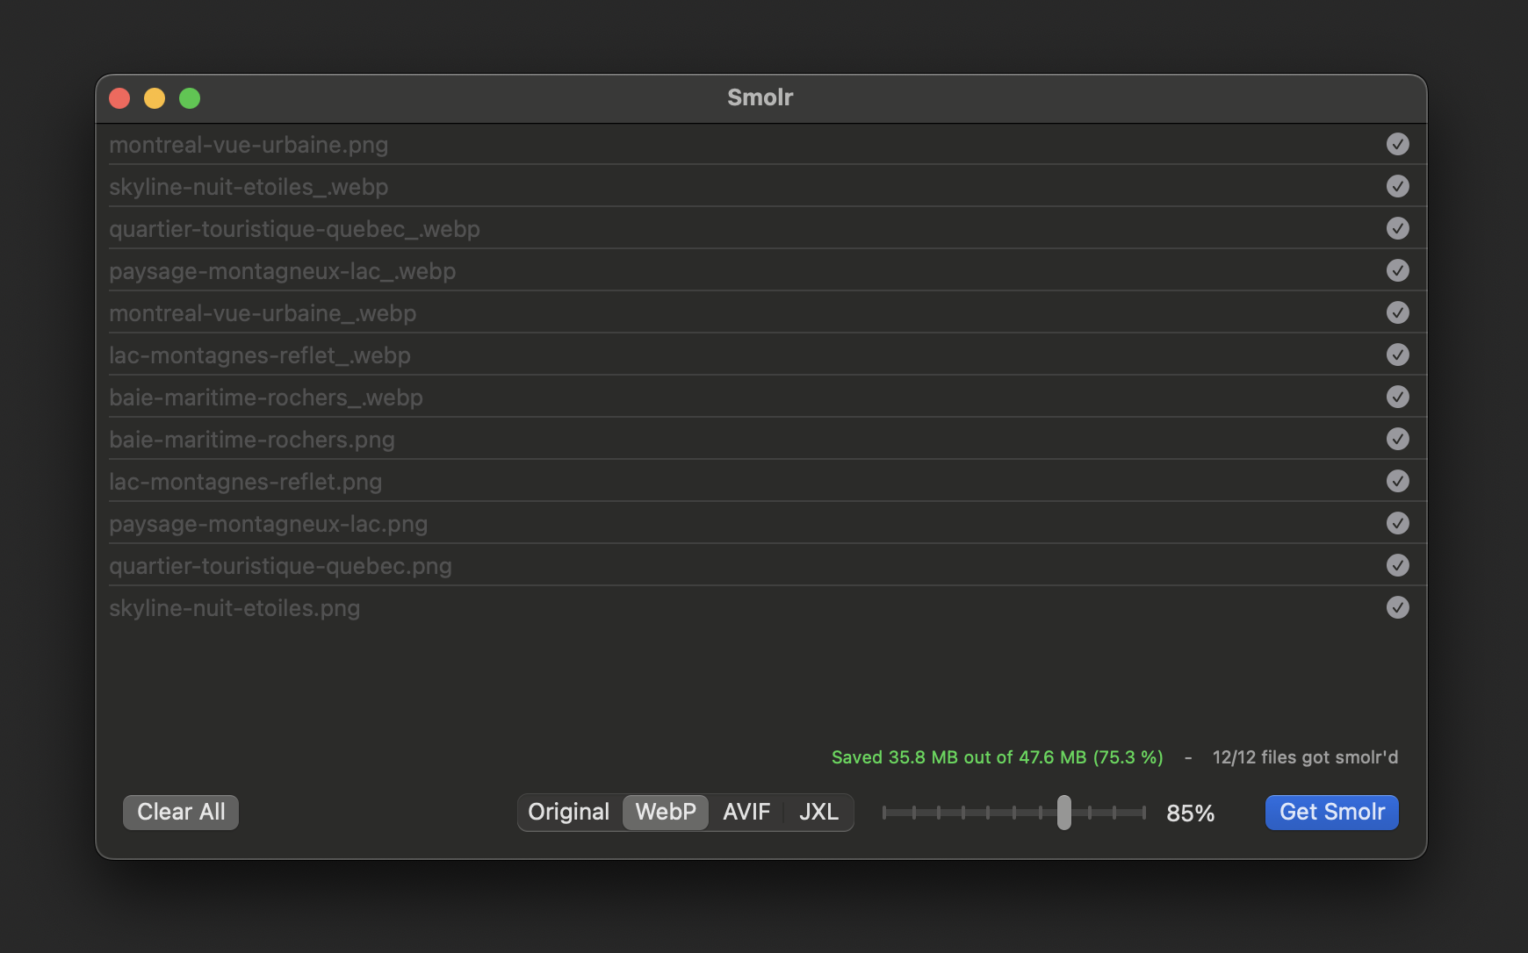Click the checkmark for paysage-montagneux-lac_.webp

coord(1398,270)
